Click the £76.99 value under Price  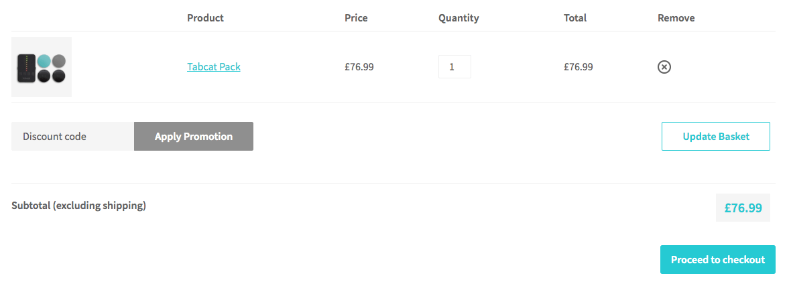(x=359, y=67)
